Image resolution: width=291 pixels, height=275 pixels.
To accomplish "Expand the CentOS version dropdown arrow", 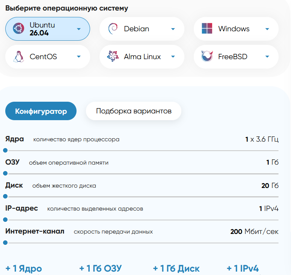I will pyautogui.click(x=79, y=57).
